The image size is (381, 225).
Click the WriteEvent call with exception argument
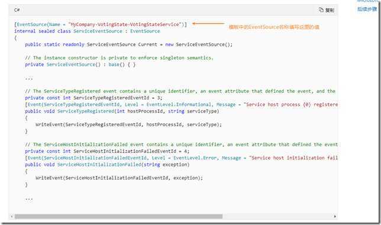[x=119, y=178]
